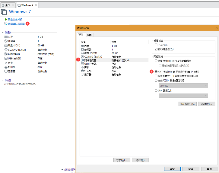Image resolution: width=219 pixels, height=173 pixels.
Task: Select the 自定义 virtual network radio button
Action: (x=156, y=80)
